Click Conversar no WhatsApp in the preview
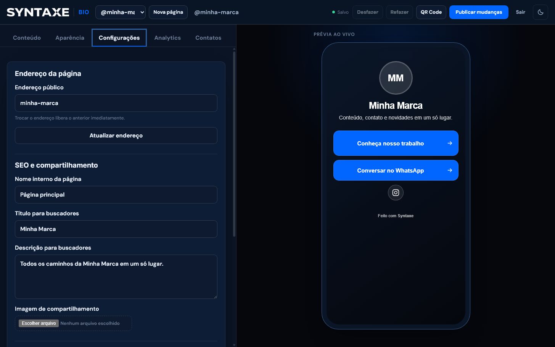This screenshot has width=555, height=347. pyautogui.click(x=396, y=170)
